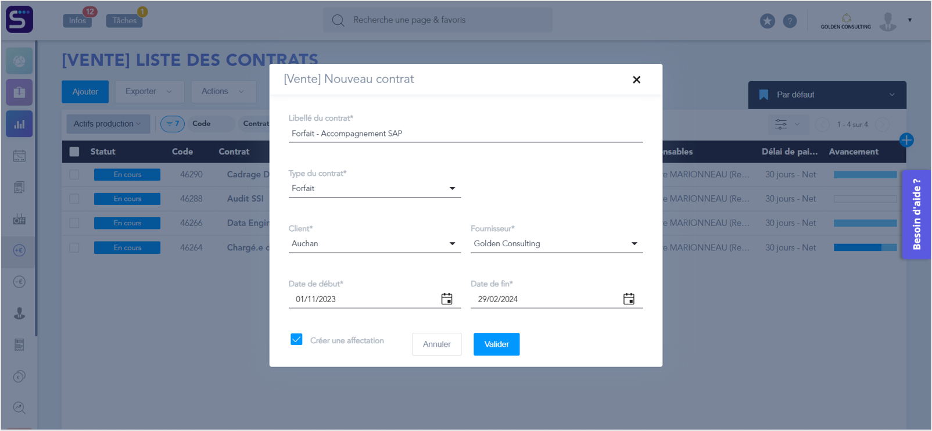The width and height of the screenshot is (932, 431).
Task: Open the dashboard pie chart sidebar icon
Action: click(x=19, y=61)
